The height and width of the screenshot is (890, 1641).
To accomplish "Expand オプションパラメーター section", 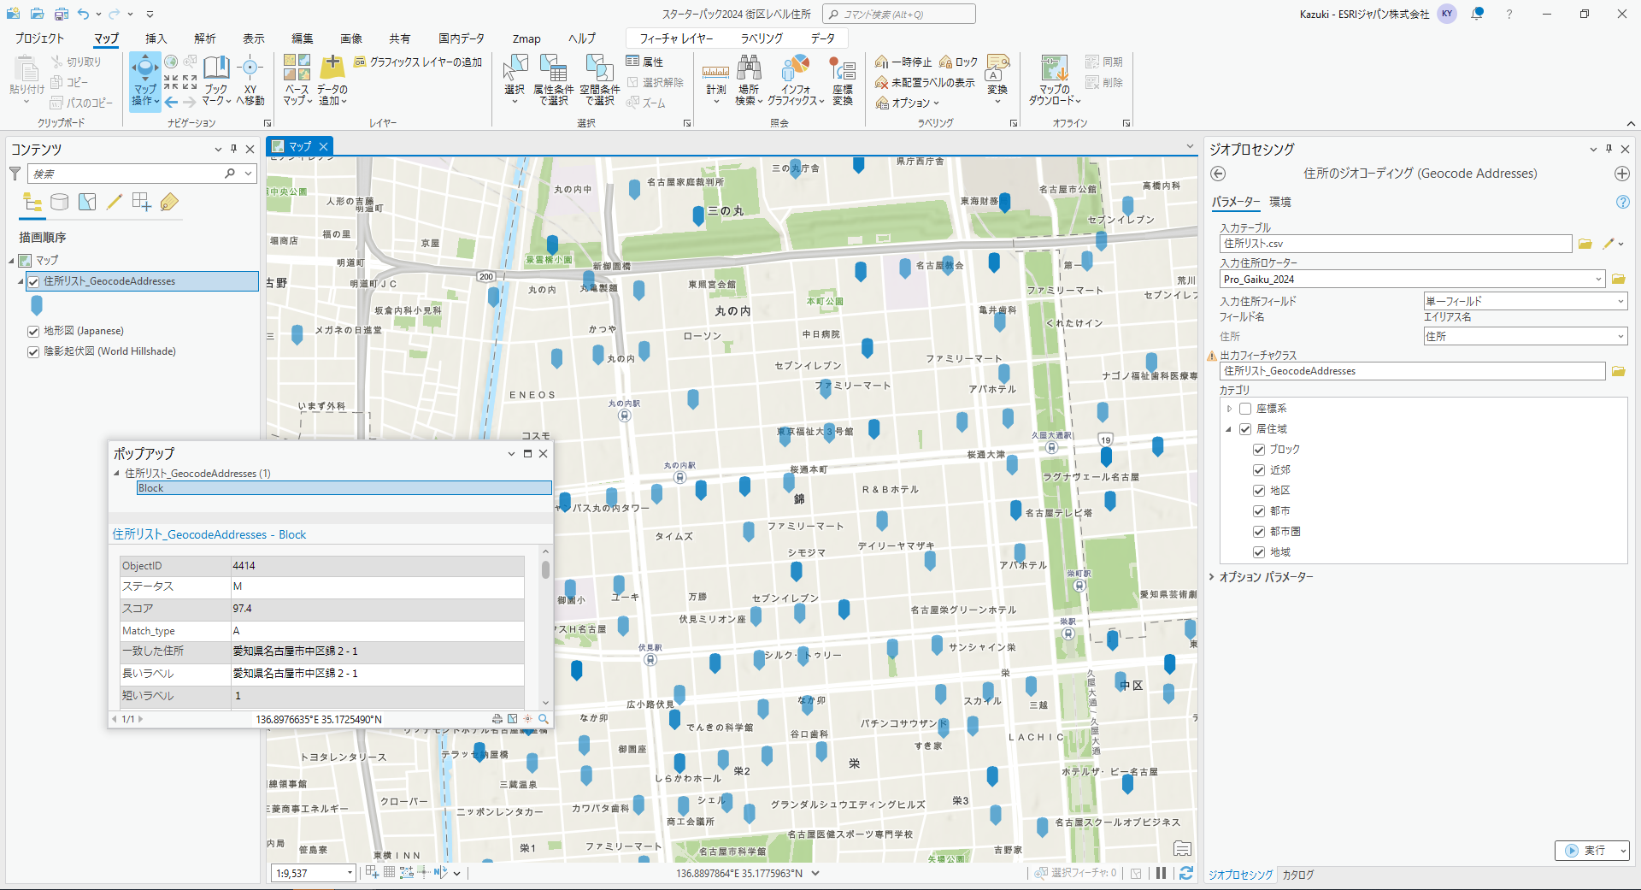I will point(1212,577).
